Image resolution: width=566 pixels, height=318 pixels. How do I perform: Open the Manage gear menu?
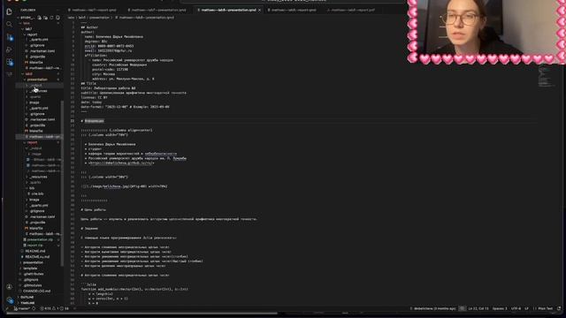(10, 300)
